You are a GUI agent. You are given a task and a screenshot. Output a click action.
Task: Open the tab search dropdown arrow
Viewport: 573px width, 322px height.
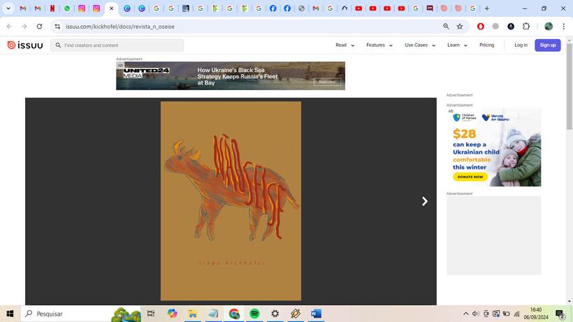click(x=8, y=8)
